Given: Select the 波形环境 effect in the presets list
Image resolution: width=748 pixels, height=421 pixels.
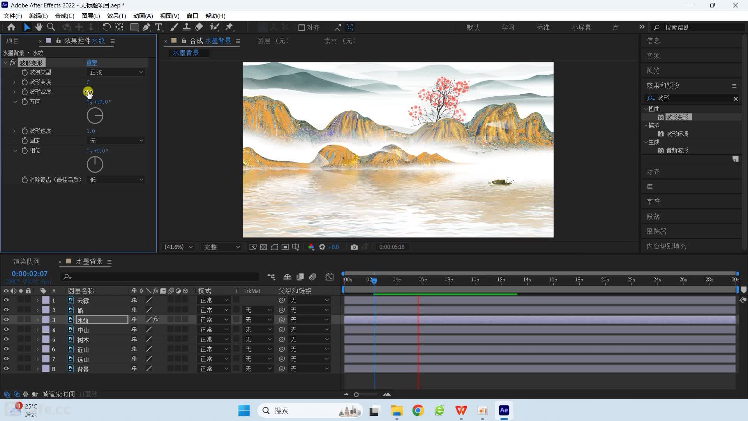Looking at the screenshot, I should (677, 134).
